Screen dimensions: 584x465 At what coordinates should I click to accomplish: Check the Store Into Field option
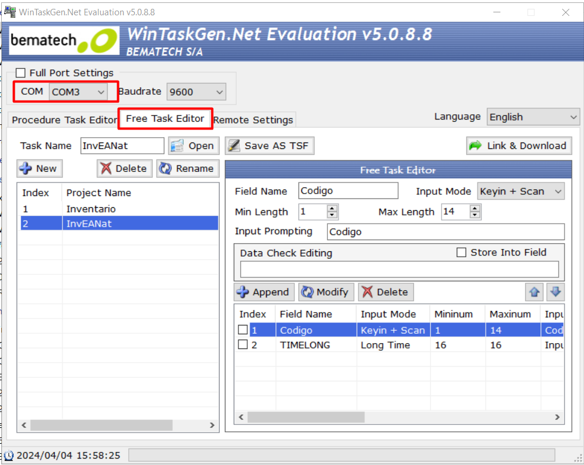click(461, 253)
